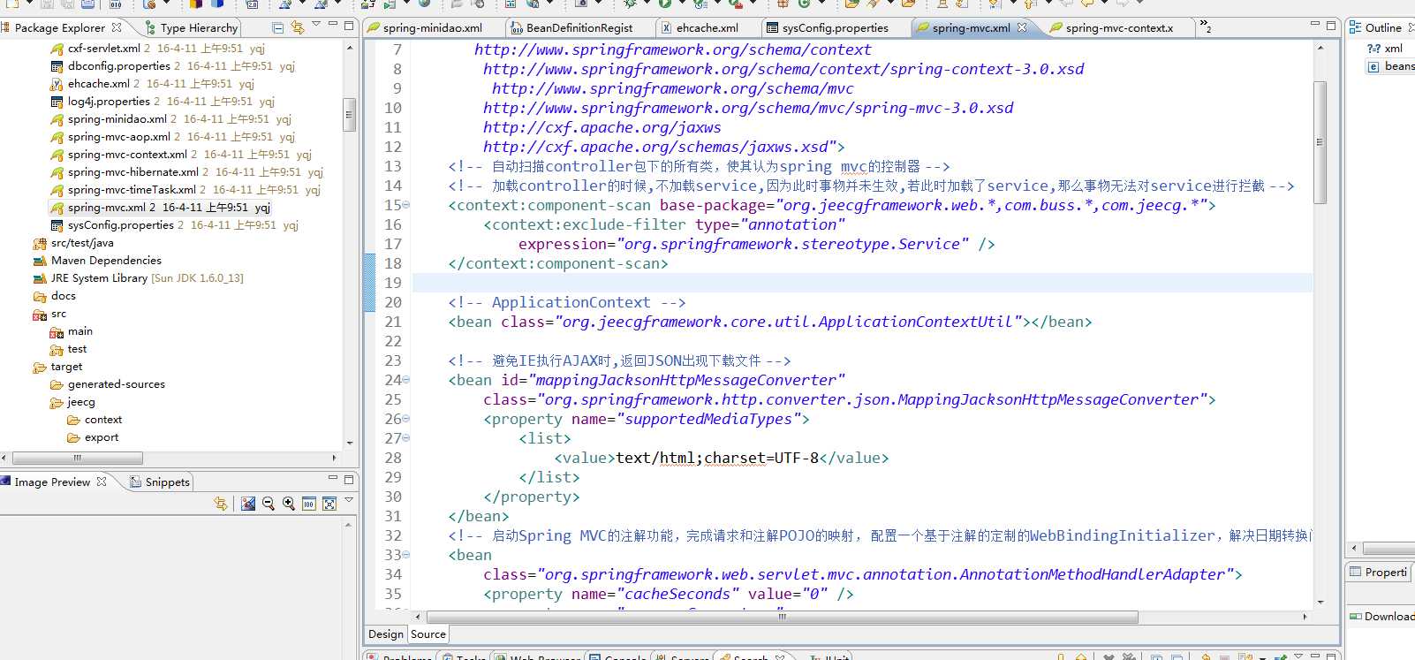Select ehcache.xml in Package Explorer

(99, 84)
